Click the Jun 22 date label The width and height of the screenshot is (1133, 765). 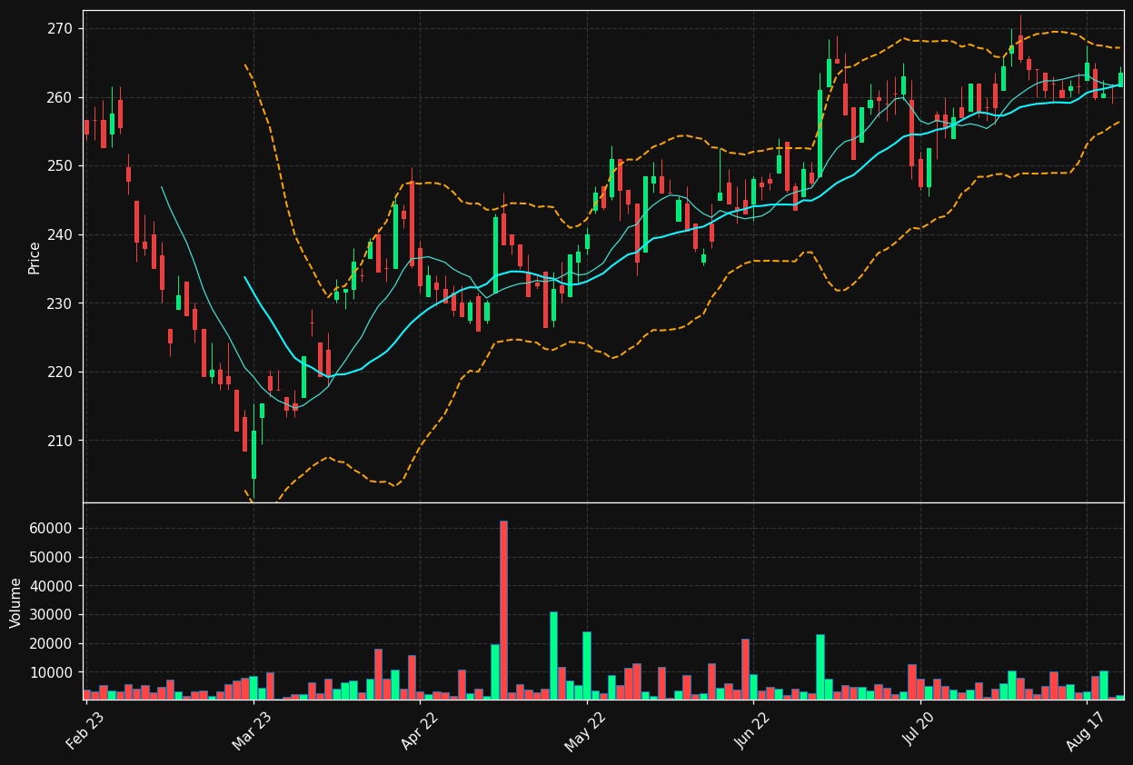click(753, 730)
